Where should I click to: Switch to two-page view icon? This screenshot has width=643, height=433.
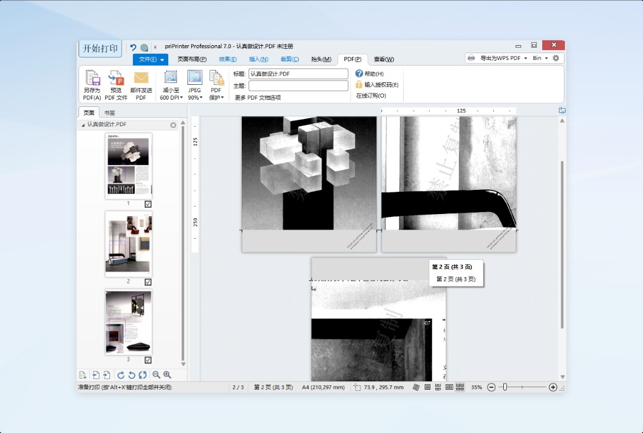[449, 387]
